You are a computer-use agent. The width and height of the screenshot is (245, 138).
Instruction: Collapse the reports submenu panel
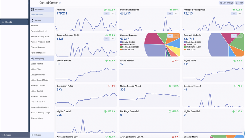[36, 135]
